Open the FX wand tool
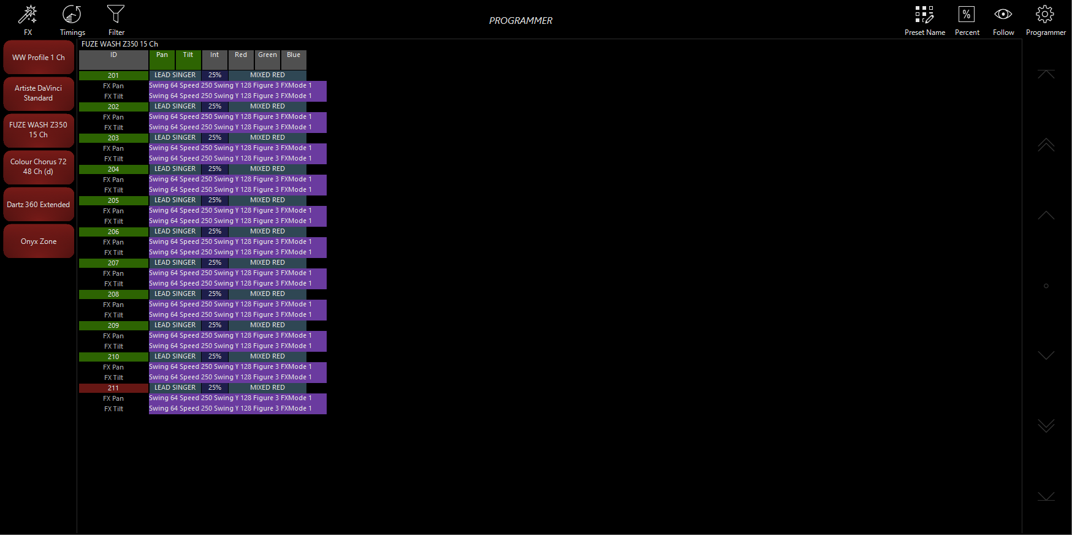 [28, 20]
